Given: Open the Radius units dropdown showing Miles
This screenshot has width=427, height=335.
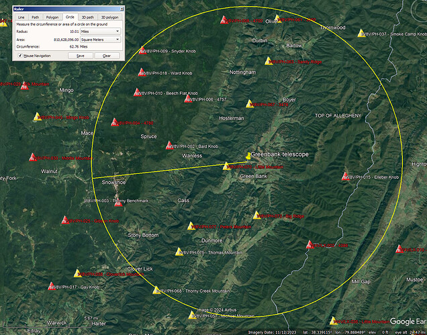Looking at the screenshot, I should [100, 32].
